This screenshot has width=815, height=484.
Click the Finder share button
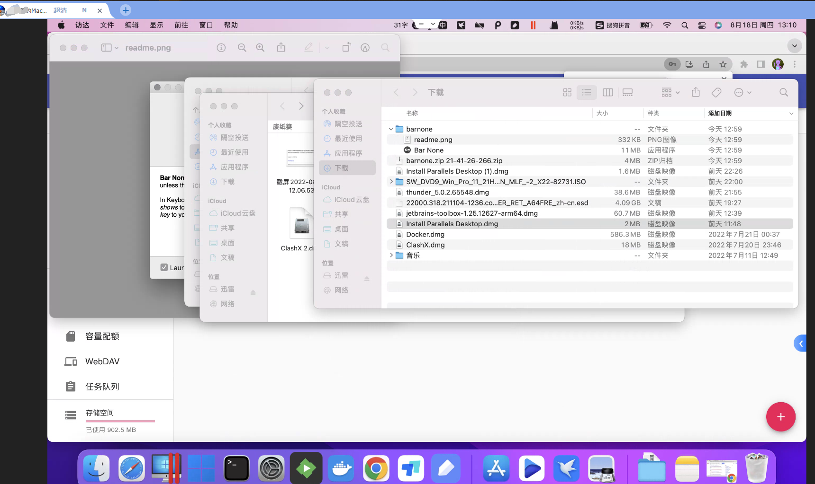coord(696,92)
